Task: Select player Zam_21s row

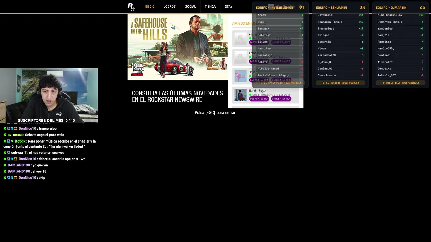Action: coord(401,35)
